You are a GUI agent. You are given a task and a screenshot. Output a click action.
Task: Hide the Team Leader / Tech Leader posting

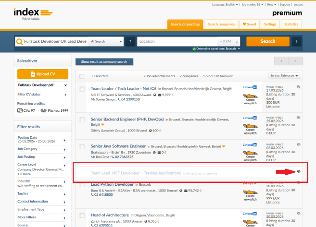pos(299,87)
